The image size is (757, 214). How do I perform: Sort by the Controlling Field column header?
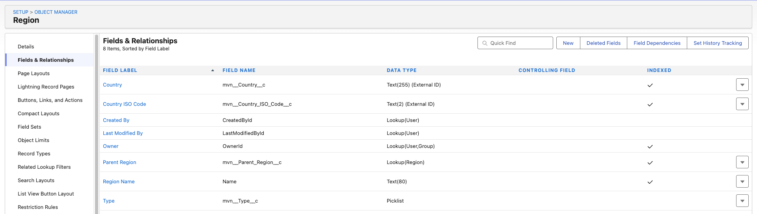point(546,70)
